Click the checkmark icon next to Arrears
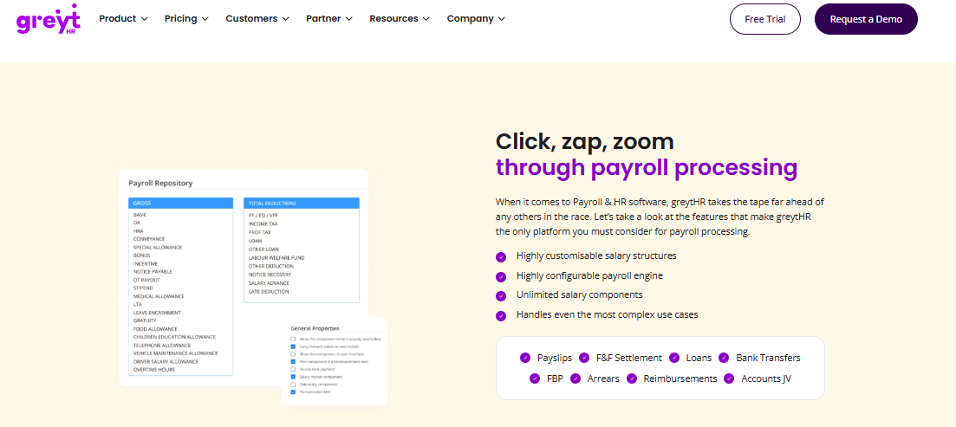The image size is (956, 427). coord(575,378)
